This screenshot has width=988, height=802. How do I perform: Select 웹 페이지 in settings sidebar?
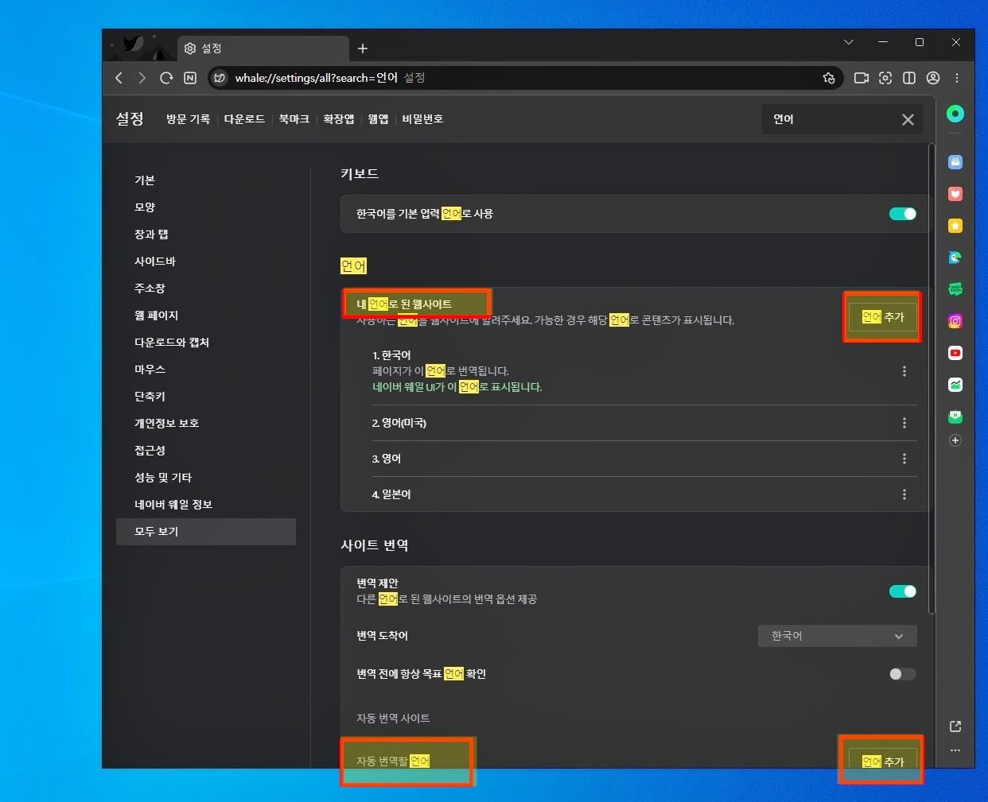(x=206, y=316)
